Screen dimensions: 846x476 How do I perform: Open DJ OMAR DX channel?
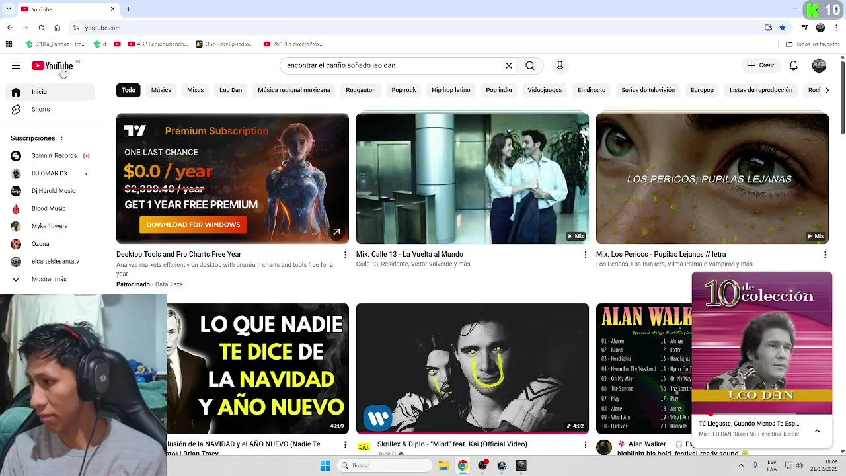tap(50, 173)
